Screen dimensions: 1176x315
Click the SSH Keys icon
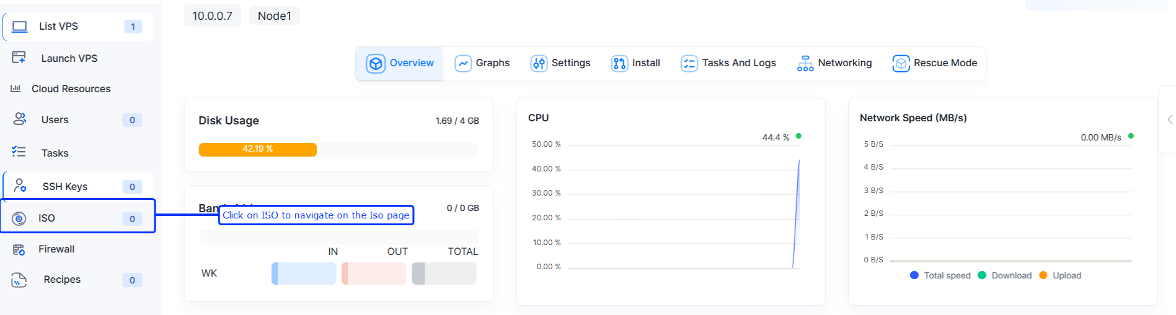[x=20, y=186]
